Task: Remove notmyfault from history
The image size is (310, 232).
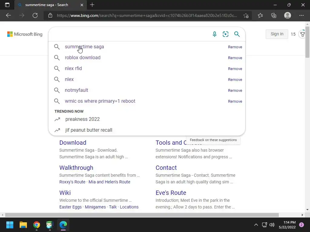Action: [x=235, y=90]
